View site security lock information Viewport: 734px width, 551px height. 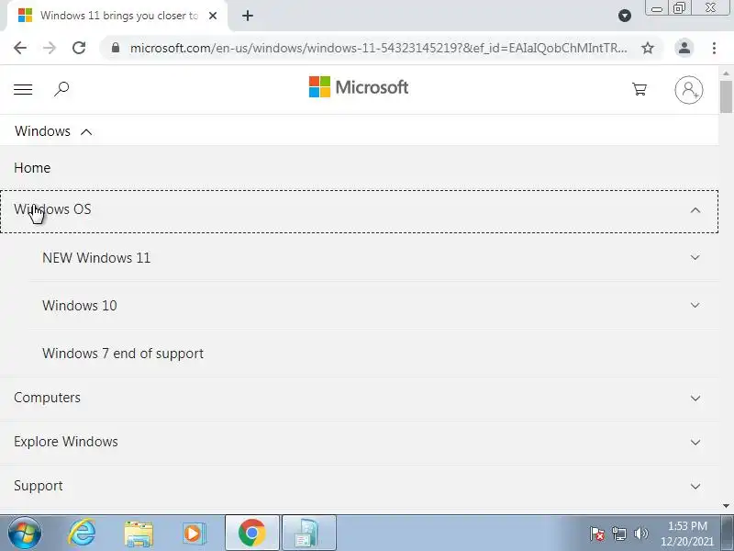coord(116,48)
